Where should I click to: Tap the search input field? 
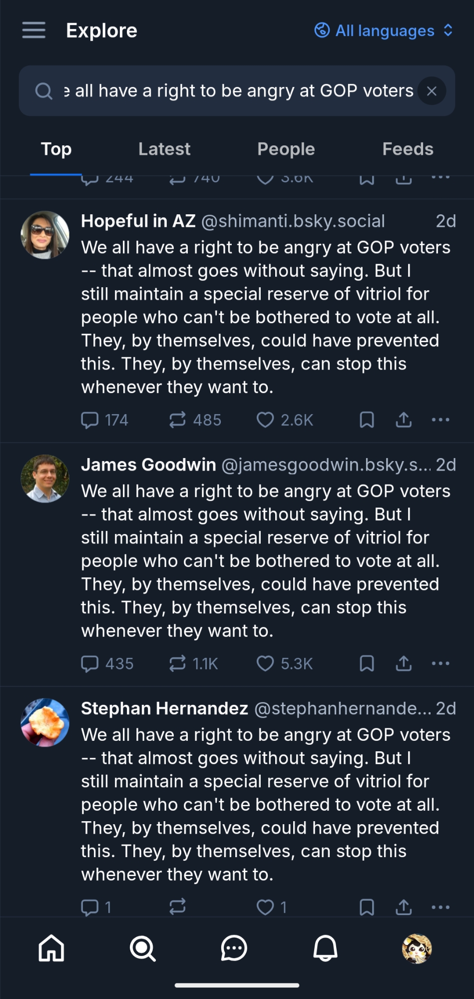[235, 91]
